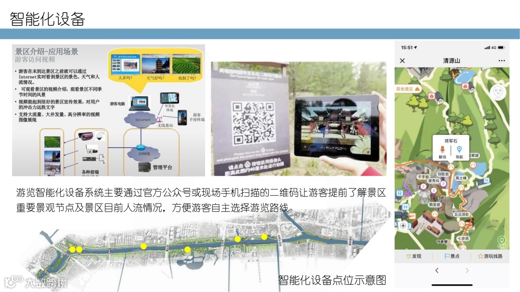Image resolution: width=520 pixels, height=292 pixels.
Task: Click the 游客手持终端 phone icon
Action: coord(182,118)
